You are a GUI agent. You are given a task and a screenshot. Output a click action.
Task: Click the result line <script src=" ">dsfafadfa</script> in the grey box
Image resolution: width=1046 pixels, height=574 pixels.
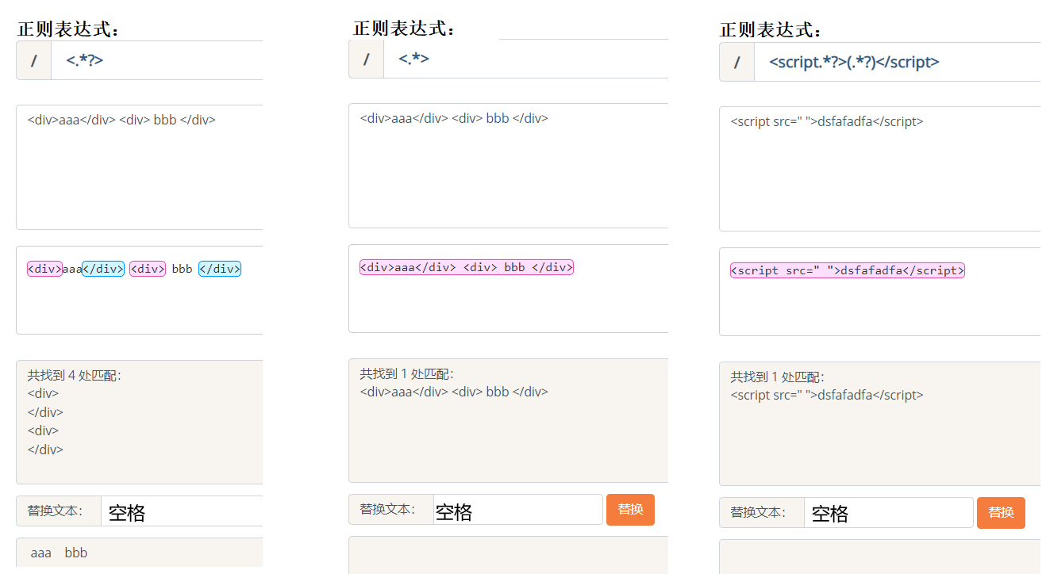point(827,395)
